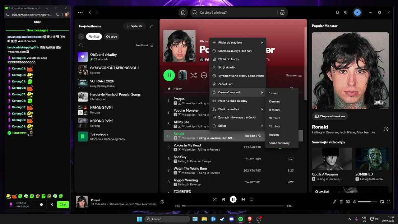Add Ronald to Liked Songs in right panel
The height and width of the screenshot is (224, 398).
[x=386, y=129]
